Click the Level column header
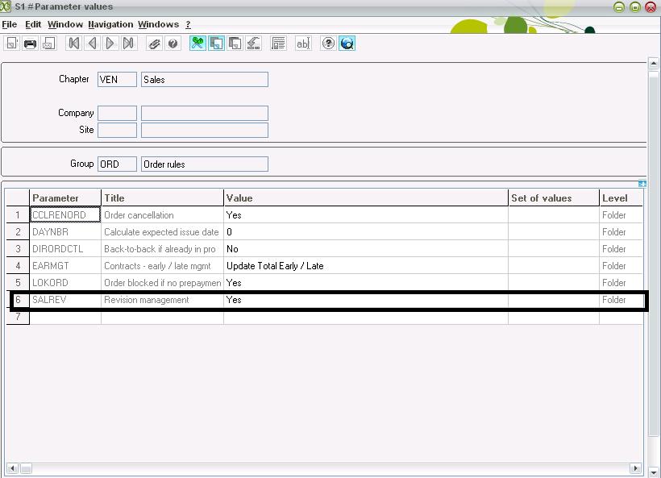The height and width of the screenshot is (478, 661). [x=622, y=198]
